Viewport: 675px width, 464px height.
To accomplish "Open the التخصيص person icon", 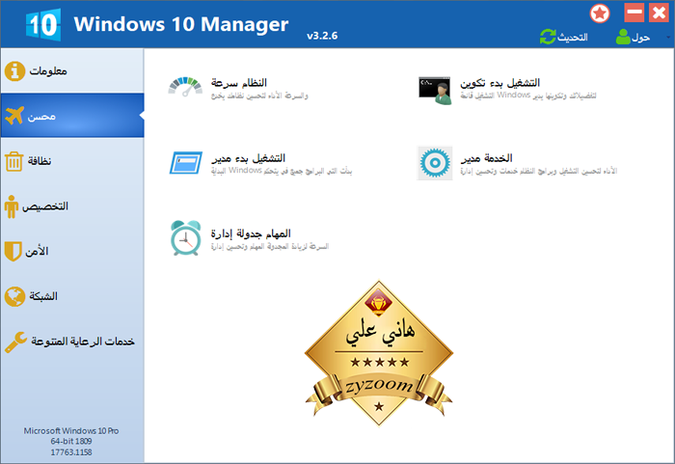I will tap(12, 206).
